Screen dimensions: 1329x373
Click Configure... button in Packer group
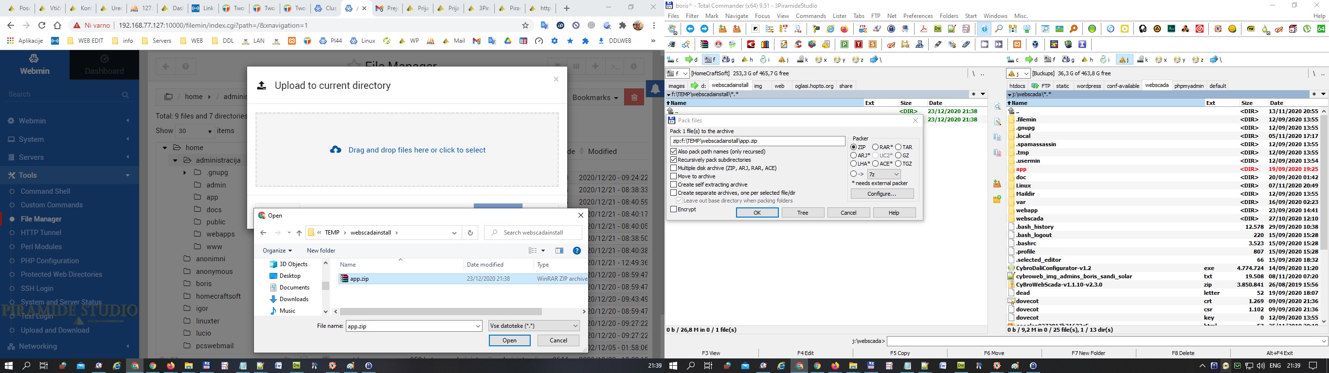881,194
